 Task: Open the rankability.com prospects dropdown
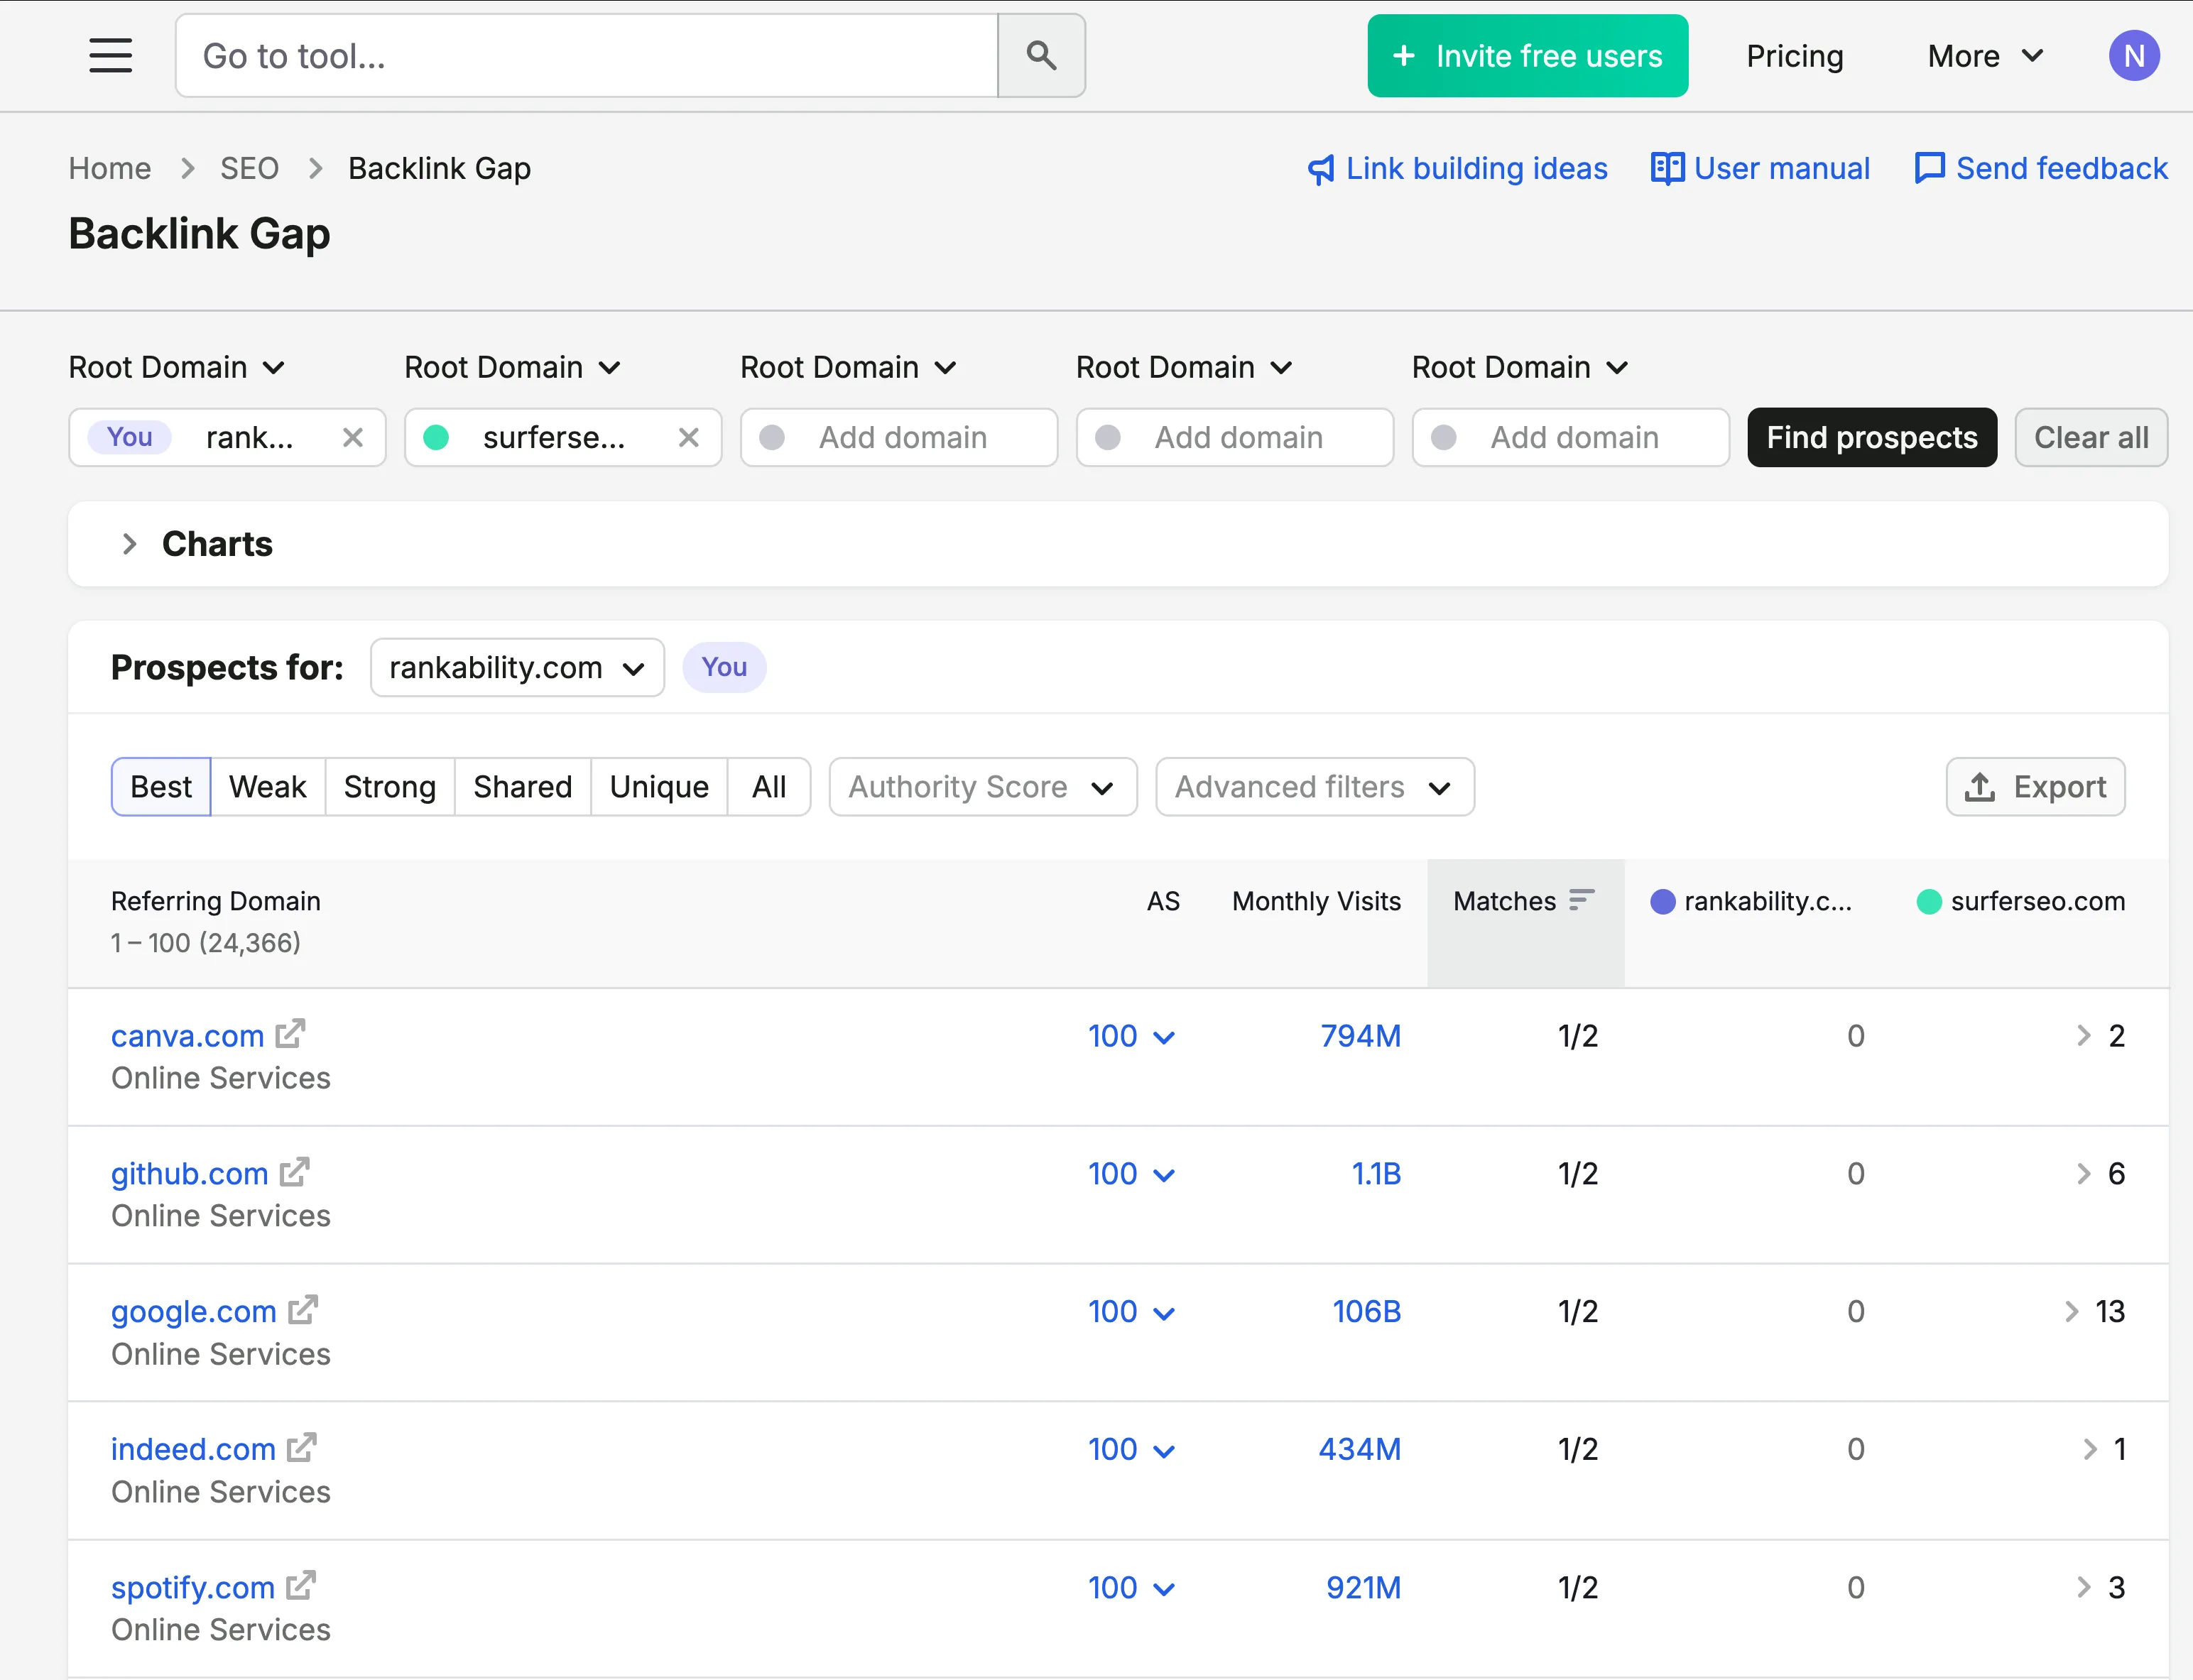(517, 668)
